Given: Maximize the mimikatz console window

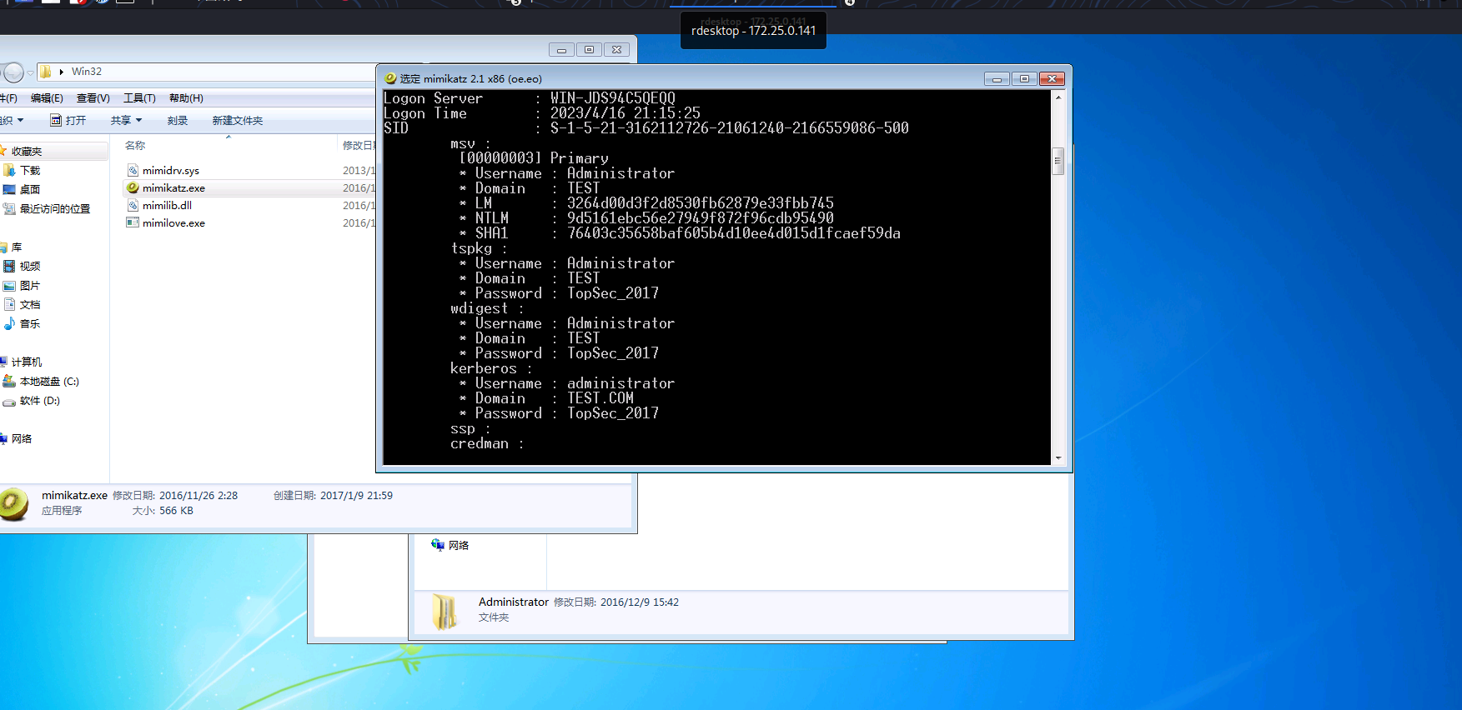Looking at the screenshot, I should pos(1024,78).
